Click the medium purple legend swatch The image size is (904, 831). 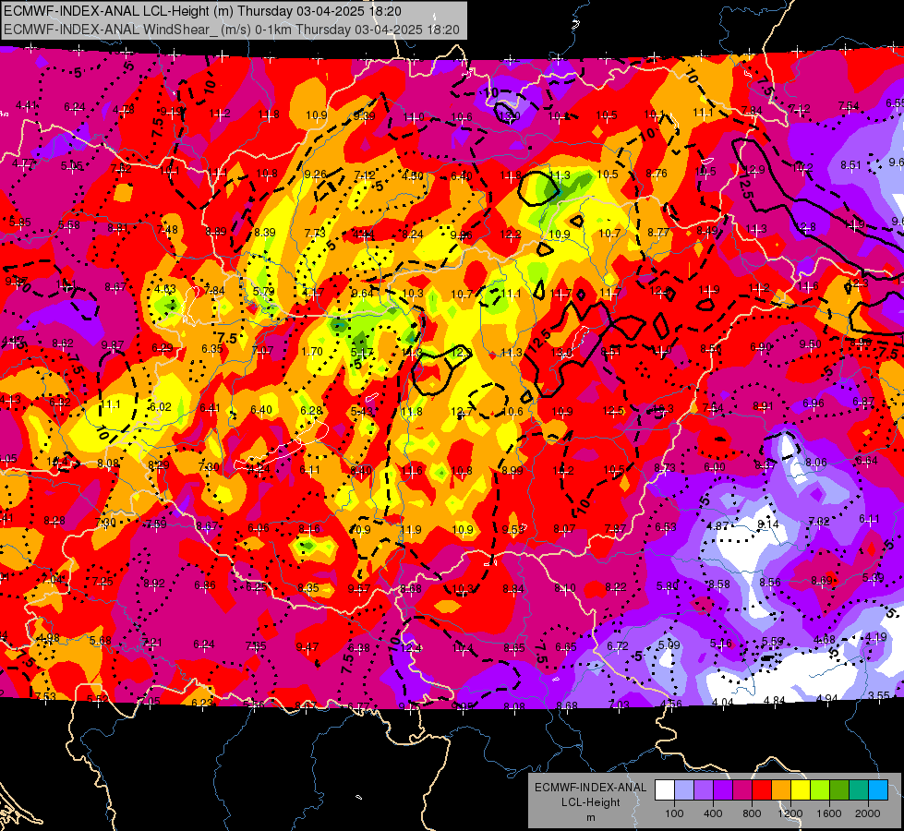click(x=704, y=789)
